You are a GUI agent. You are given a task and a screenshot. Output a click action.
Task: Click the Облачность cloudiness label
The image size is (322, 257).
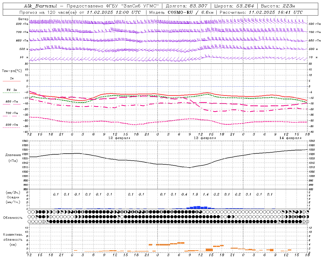point(13,218)
